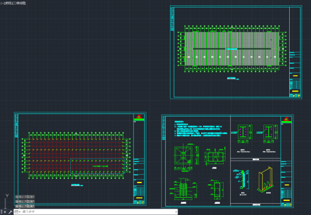Screen dimensions: 311x215
Task: Open command line customization wrench icon
Action: (x=10, y=212)
